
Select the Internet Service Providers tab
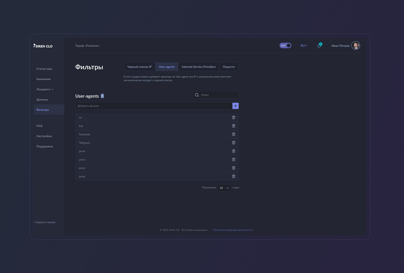[x=199, y=67]
